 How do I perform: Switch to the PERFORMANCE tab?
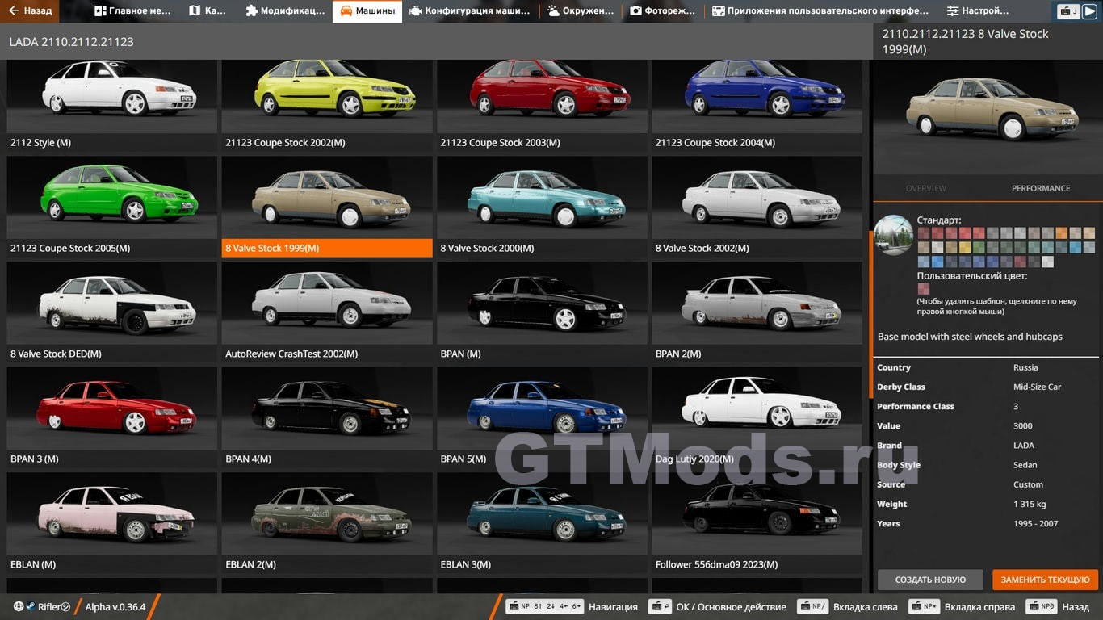click(x=1041, y=188)
